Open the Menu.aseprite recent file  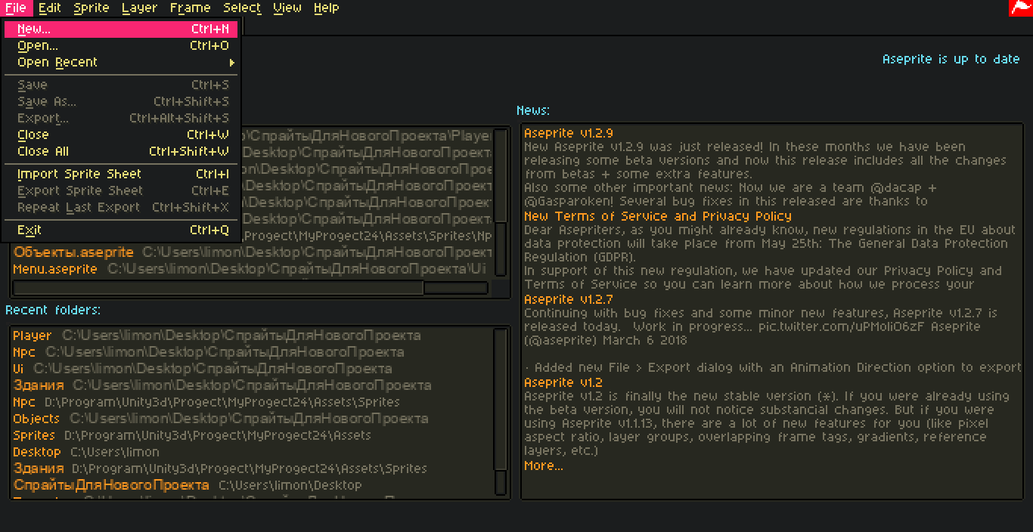pos(55,269)
